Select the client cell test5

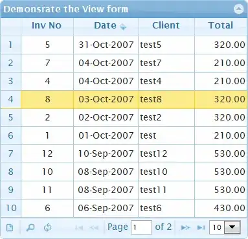[166, 45]
